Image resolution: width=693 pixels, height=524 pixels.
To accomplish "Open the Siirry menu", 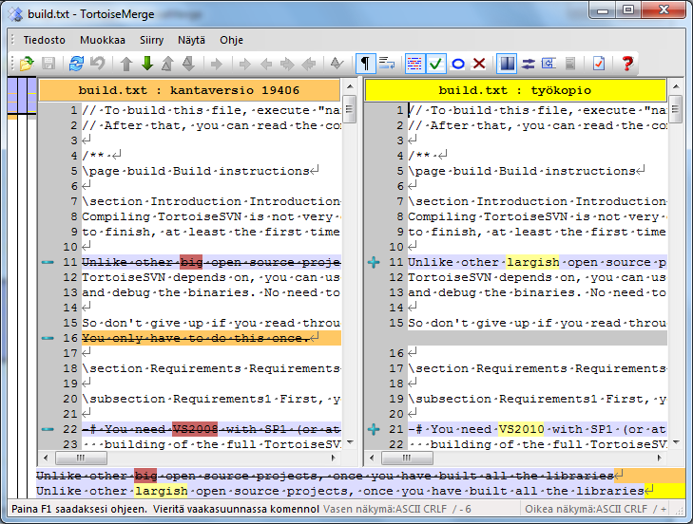I will coord(151,40).
